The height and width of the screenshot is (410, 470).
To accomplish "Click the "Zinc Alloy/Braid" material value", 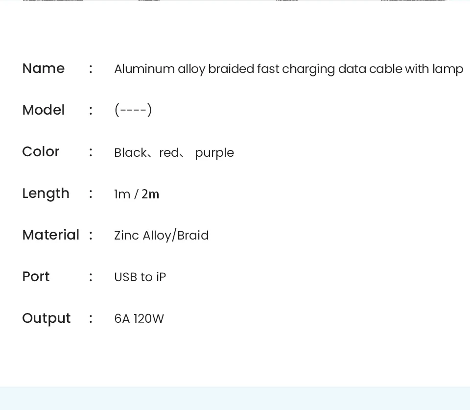I will point(161,236).
